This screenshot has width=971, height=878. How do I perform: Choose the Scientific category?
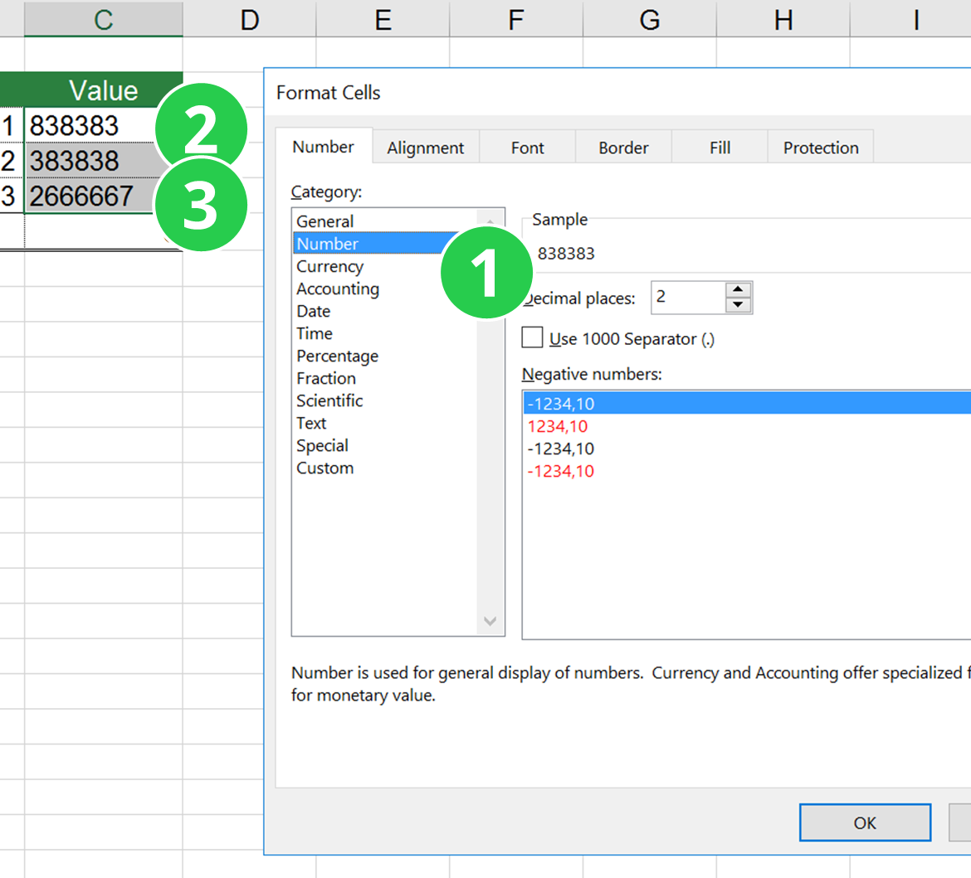point(329,400)
